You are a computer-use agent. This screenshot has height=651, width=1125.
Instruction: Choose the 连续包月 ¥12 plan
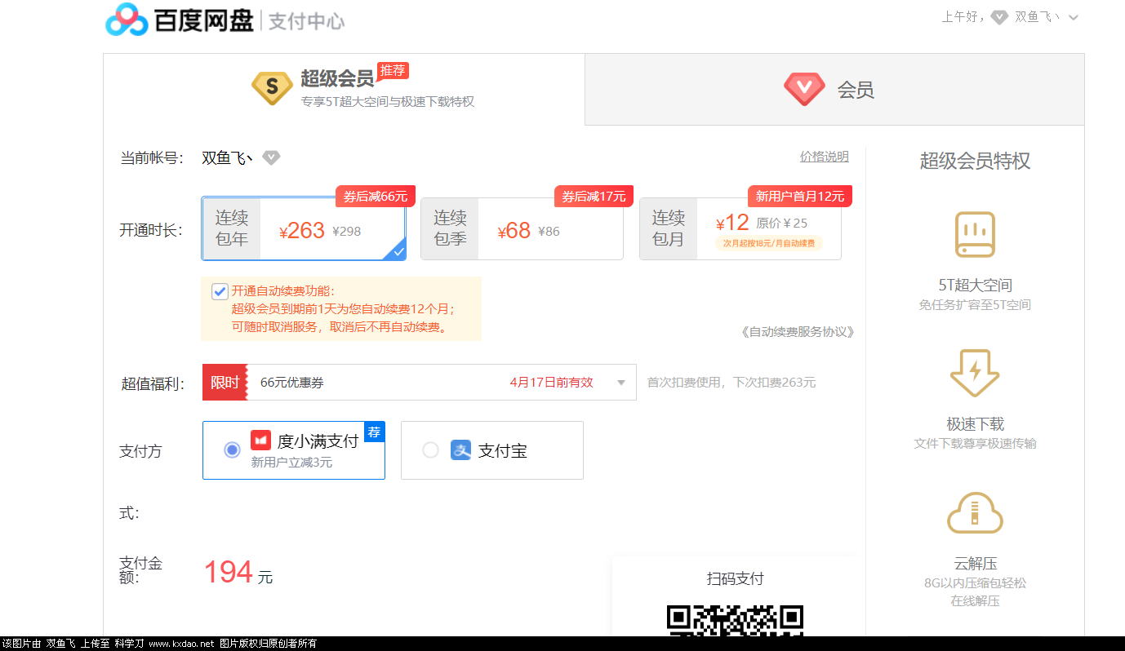740,229
